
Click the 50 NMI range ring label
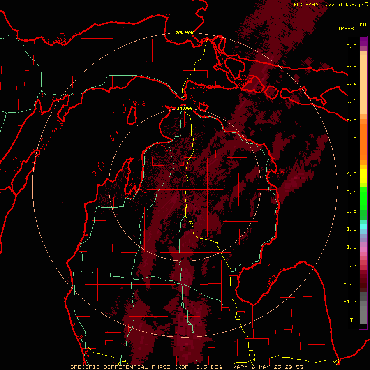[185, 109]
